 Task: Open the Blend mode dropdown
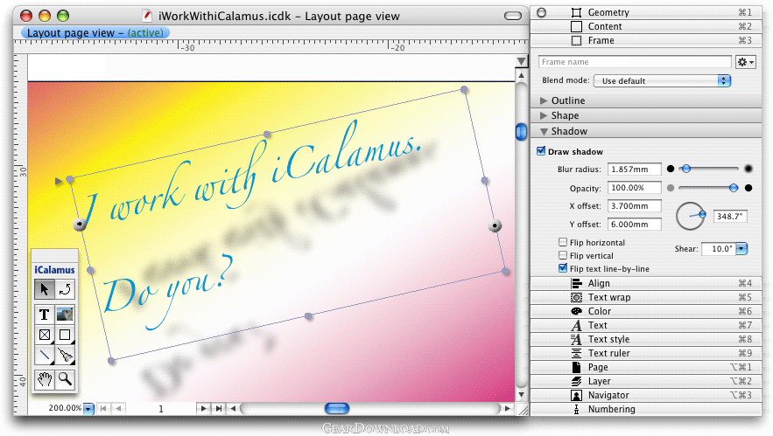662,80
